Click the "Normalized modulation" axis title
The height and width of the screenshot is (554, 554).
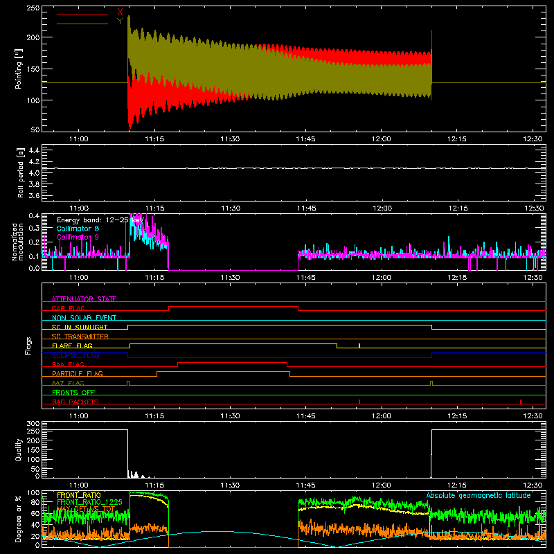17,242
